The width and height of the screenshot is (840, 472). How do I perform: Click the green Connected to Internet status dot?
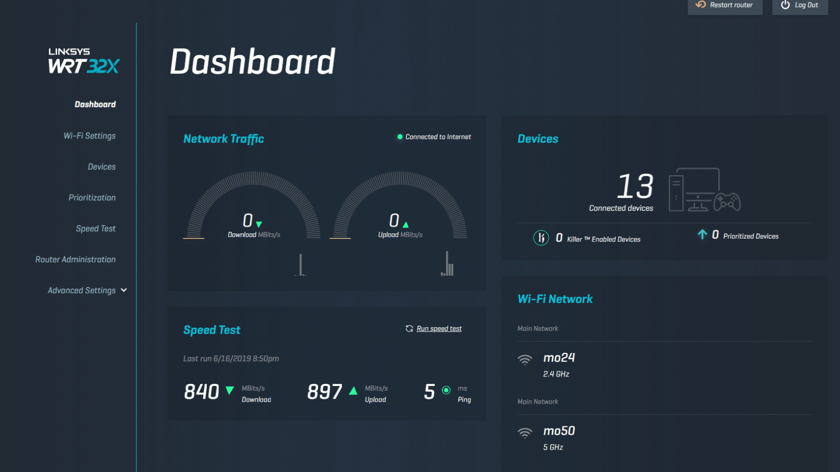click(400, 137)
